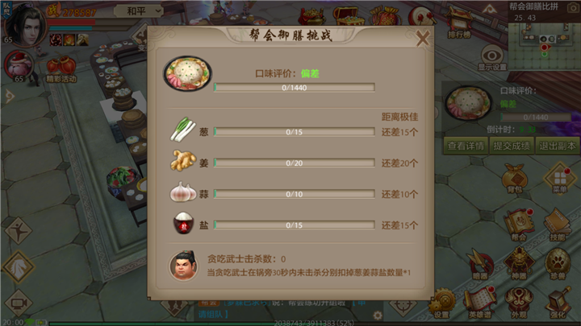This screenshot has height=326, width=581.
Task: Click the 退出副本 exit dungeon button
Action: click(558, 146)
